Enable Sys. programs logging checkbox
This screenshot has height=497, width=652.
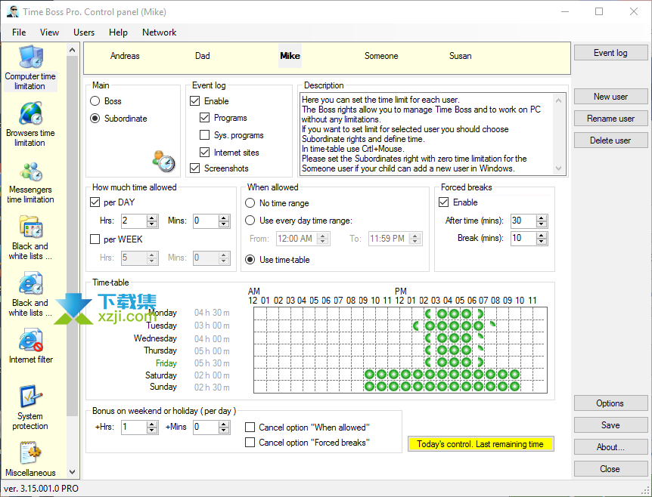pos(204,135)
